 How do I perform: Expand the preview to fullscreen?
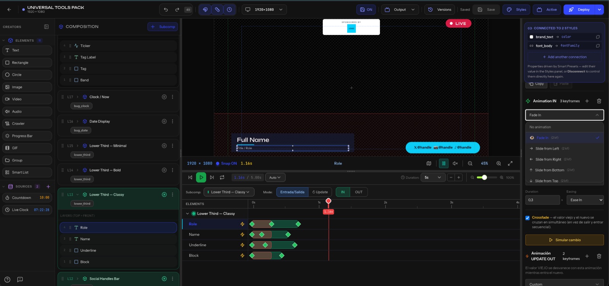click(x=510, y=163)
